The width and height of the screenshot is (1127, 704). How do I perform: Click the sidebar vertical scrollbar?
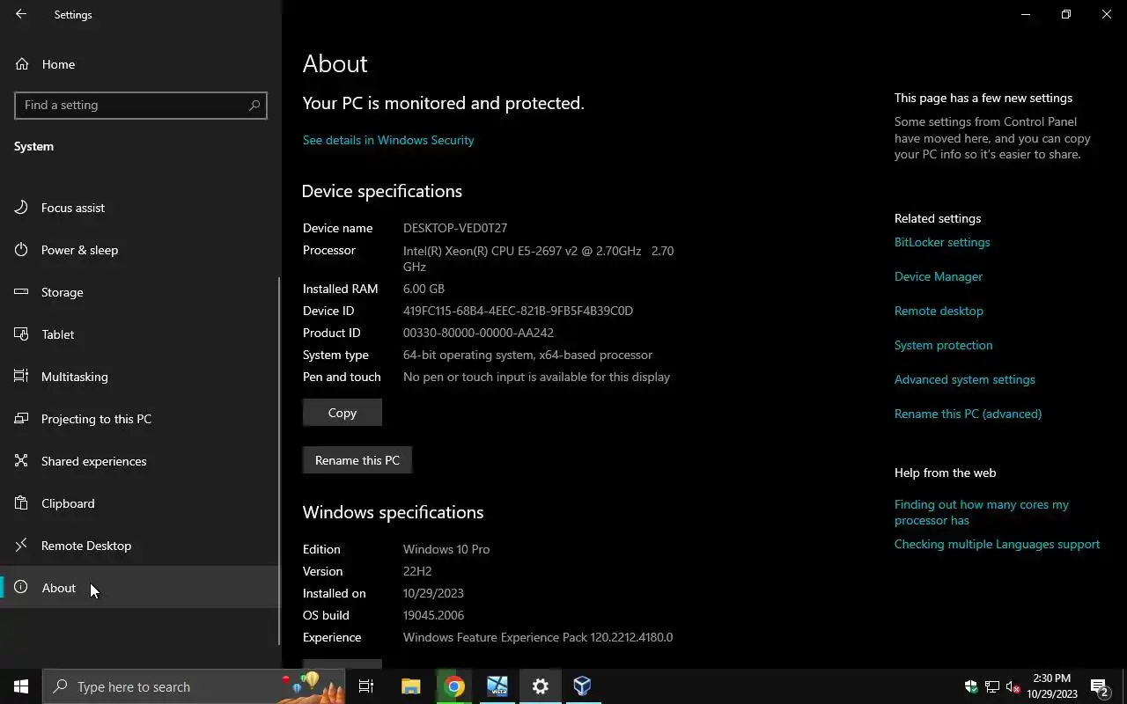coord(280,461)
